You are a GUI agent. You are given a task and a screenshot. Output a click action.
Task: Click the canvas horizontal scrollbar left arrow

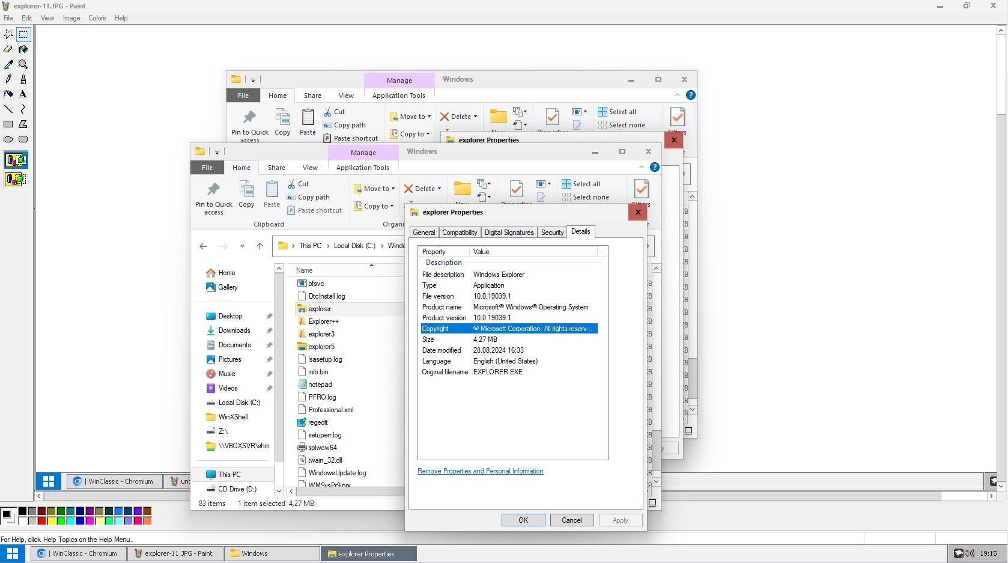pyautogui.click(x=39, y=496)
